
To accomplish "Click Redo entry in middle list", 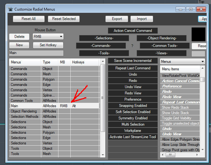I will (x=133, y=81).
